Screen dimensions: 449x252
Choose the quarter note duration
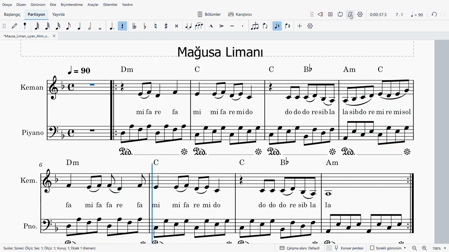(79, 26)
